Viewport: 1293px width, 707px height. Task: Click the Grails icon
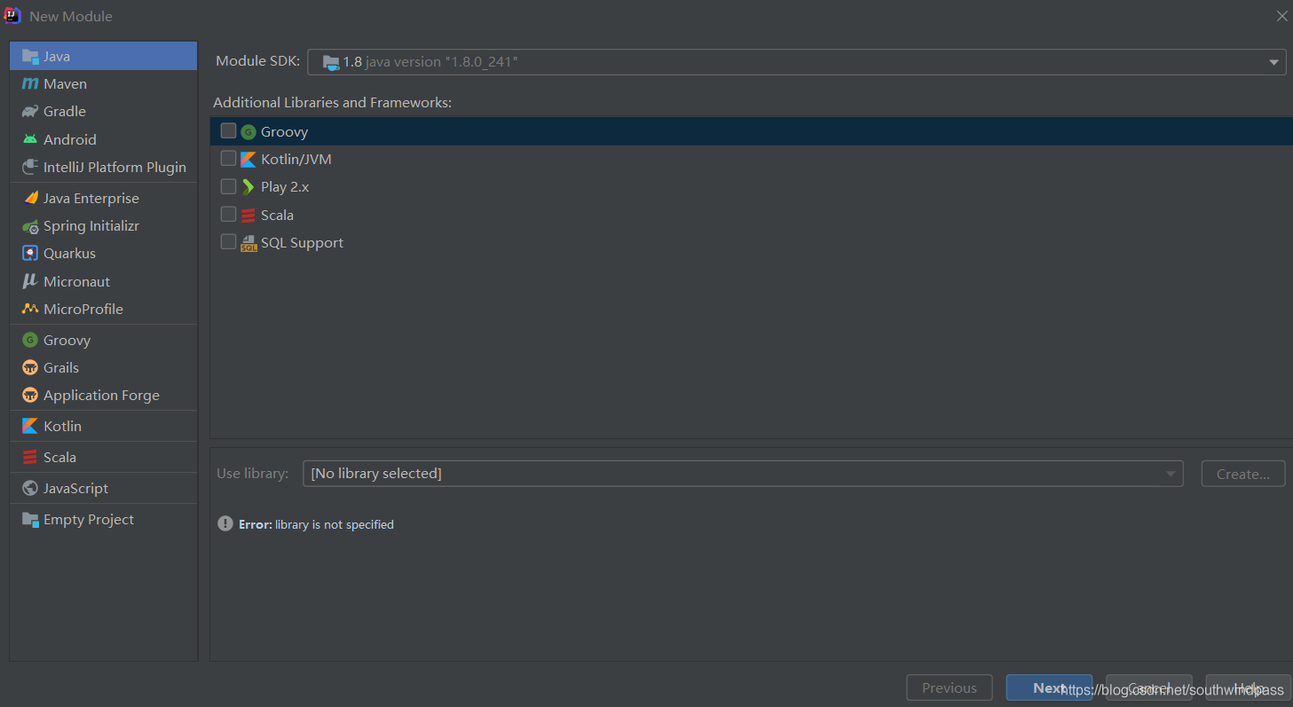point(30,367)
